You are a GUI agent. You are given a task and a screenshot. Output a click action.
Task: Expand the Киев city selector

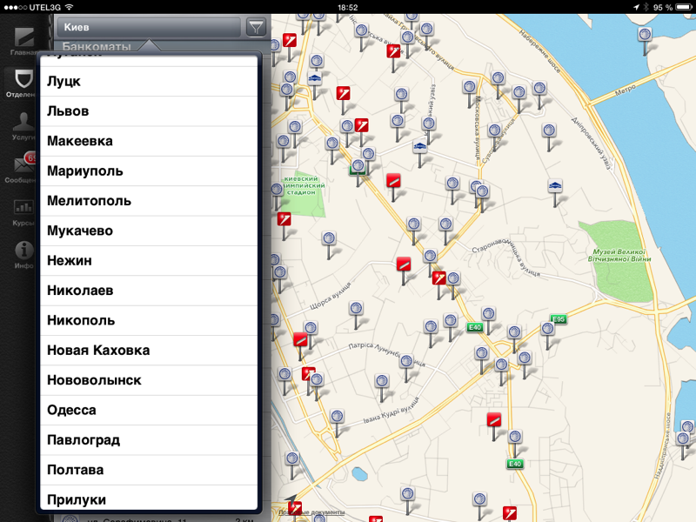[x=149, y=28]
